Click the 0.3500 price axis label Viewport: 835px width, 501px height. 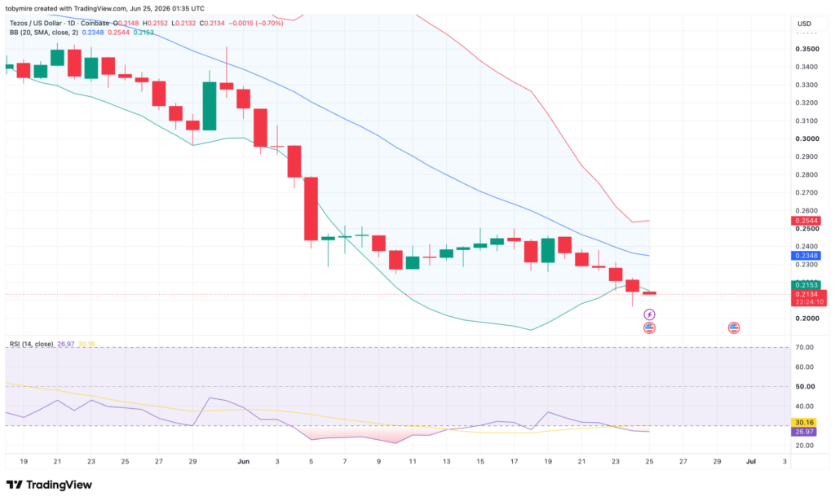click(x=807, y=49)
